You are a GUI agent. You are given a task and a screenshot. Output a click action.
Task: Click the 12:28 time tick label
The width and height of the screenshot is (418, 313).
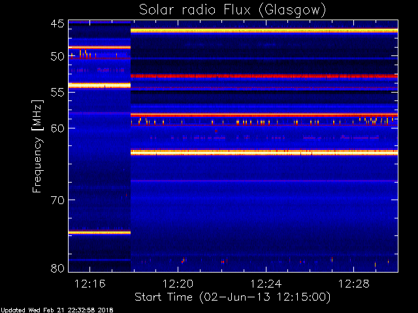[x=354, y=284]
